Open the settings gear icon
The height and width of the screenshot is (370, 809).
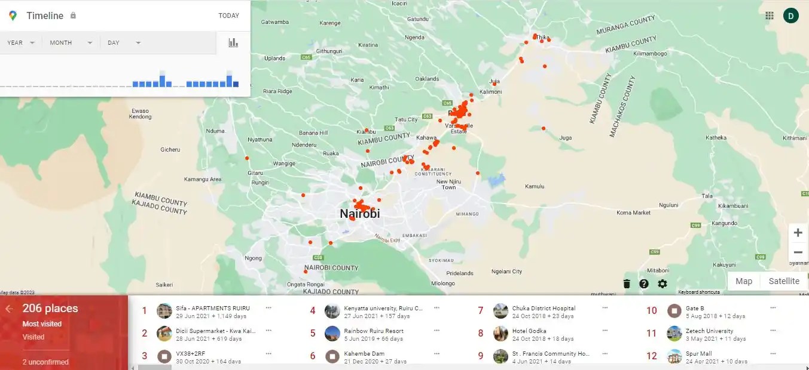pos(663,283)
